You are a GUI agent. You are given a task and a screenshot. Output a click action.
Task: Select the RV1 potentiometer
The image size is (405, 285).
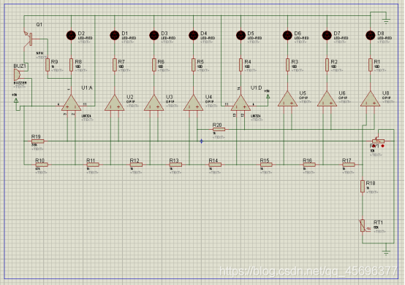(x=379, y=141)
